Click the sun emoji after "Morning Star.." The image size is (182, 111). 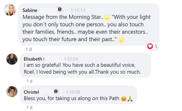point(107,17)
